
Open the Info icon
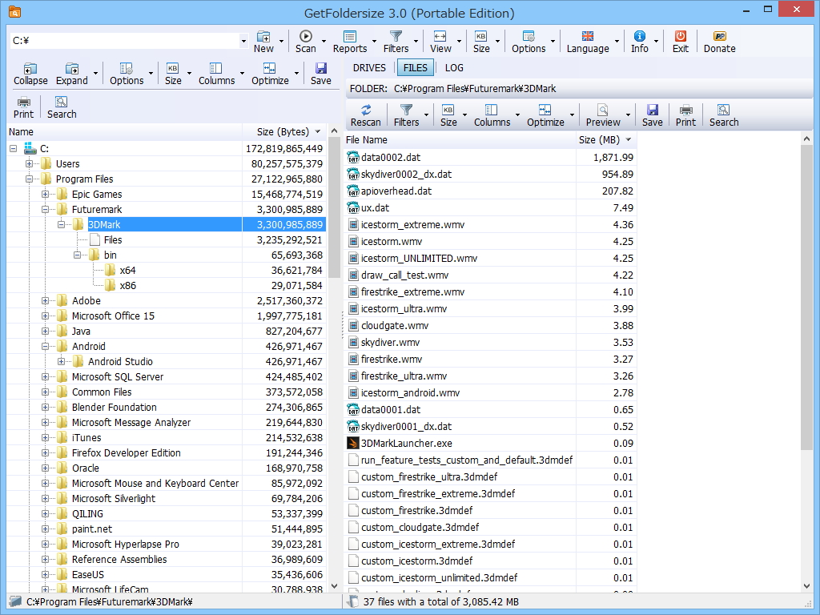pyautogui.click(x=640, y=42)
